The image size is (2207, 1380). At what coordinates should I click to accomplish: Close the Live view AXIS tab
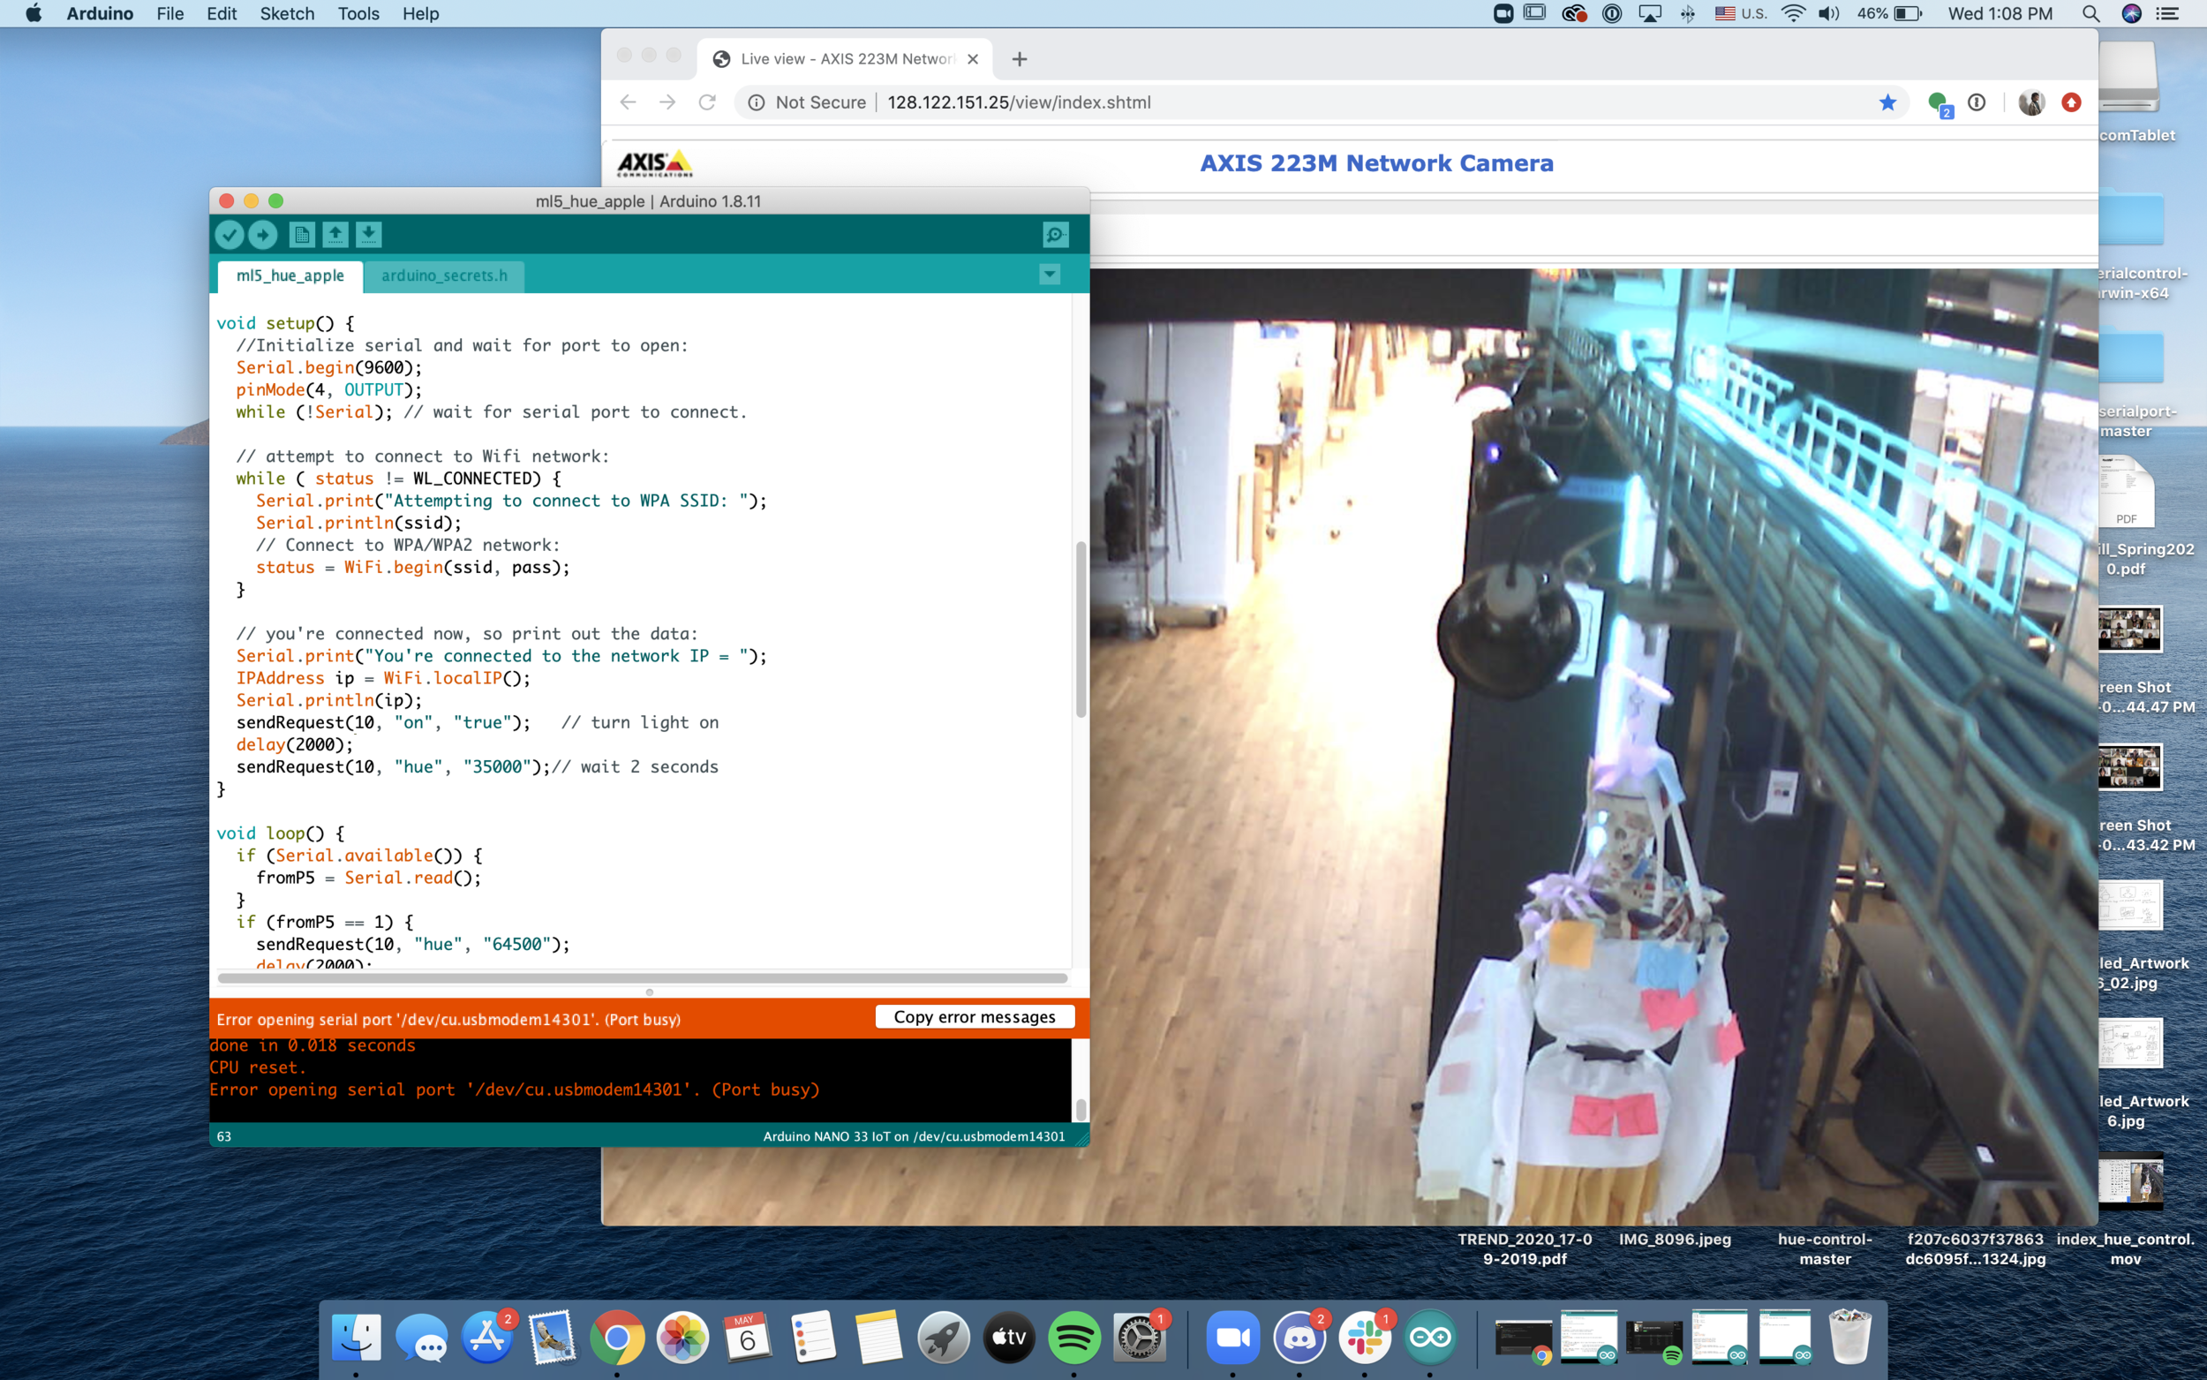(x=973, y=59)
